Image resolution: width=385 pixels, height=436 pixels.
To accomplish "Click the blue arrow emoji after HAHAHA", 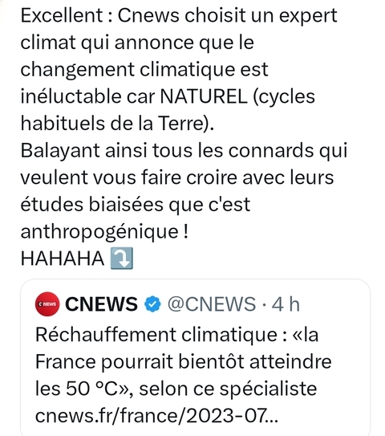I will tap(122, 259).
